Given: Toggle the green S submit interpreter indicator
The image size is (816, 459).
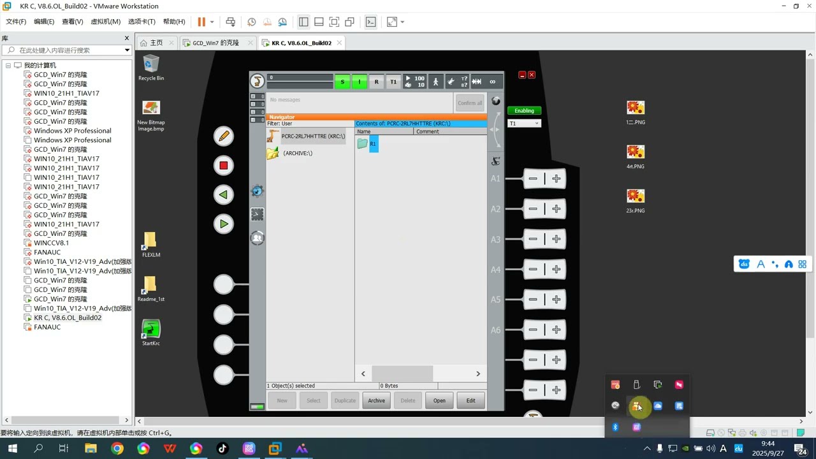Looking at the screenshot, I should pyautogui.click(x=342, y=82).
